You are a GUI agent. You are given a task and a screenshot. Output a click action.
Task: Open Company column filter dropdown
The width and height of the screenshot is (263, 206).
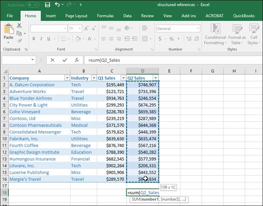[x=67, y=78]
